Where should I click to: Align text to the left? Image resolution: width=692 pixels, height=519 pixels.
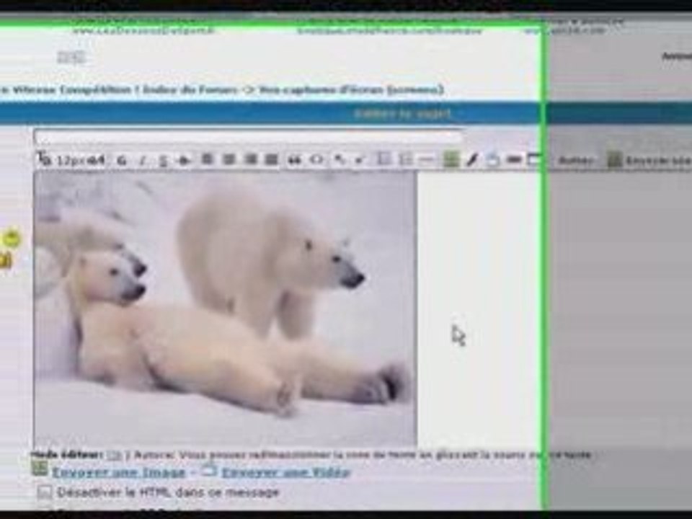pos(207,159)
